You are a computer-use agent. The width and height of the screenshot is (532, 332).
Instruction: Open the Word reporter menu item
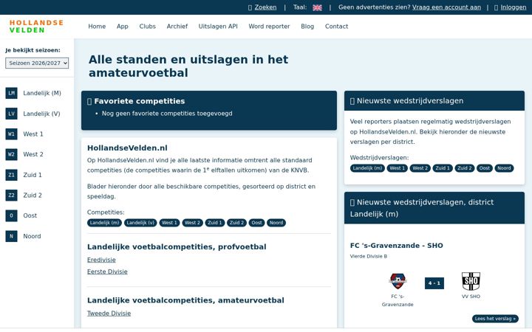click(269, 27)
